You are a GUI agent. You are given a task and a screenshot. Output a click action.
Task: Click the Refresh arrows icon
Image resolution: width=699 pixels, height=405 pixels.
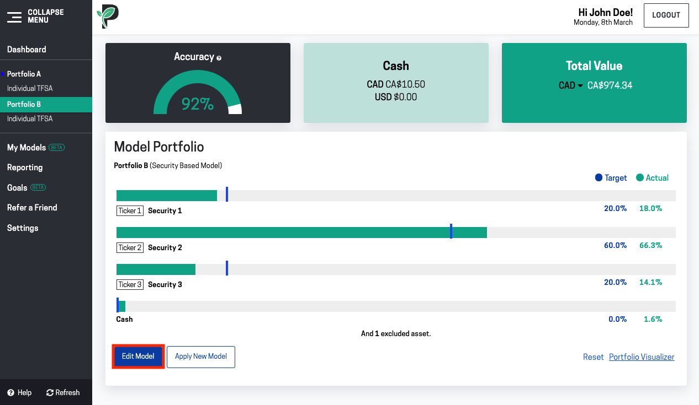50,393
